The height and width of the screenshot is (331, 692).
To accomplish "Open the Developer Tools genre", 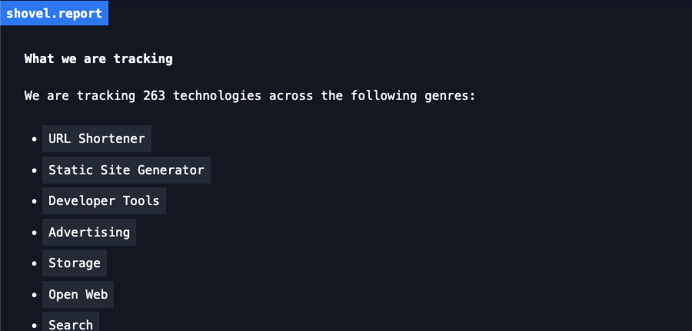I will point(104,200).
